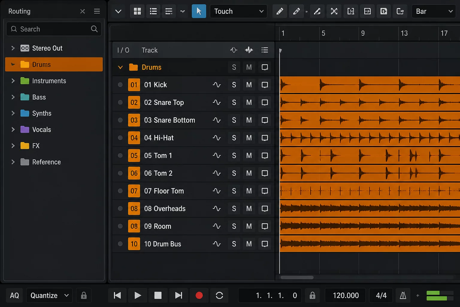
Task: Expand the Instruments folder in Routing
Action: (13, 81)
